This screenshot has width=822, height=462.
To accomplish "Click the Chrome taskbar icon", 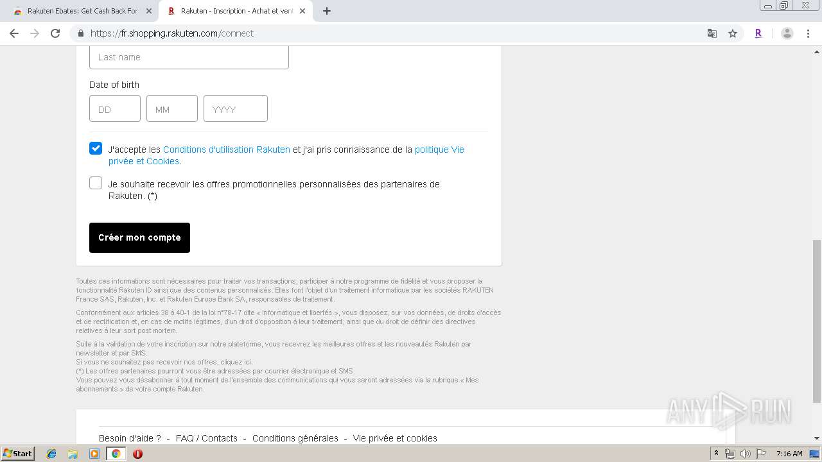I will 116,454.
